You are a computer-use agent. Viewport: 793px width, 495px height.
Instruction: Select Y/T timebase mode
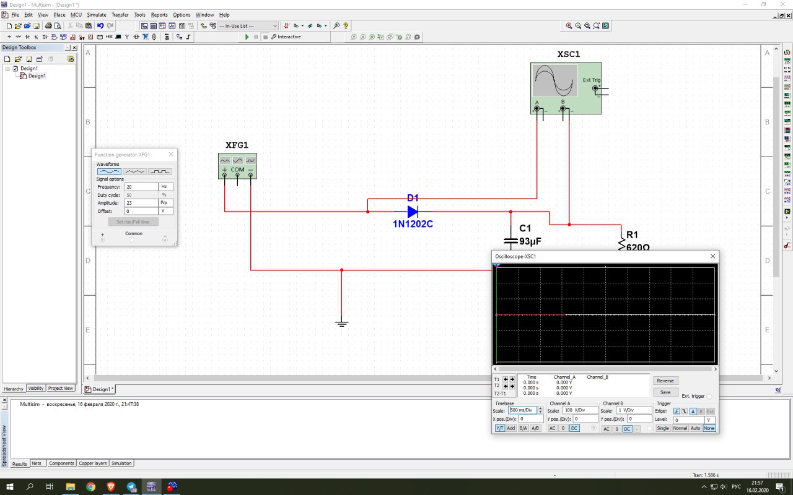pyautogui.click(x=500, y=428)
